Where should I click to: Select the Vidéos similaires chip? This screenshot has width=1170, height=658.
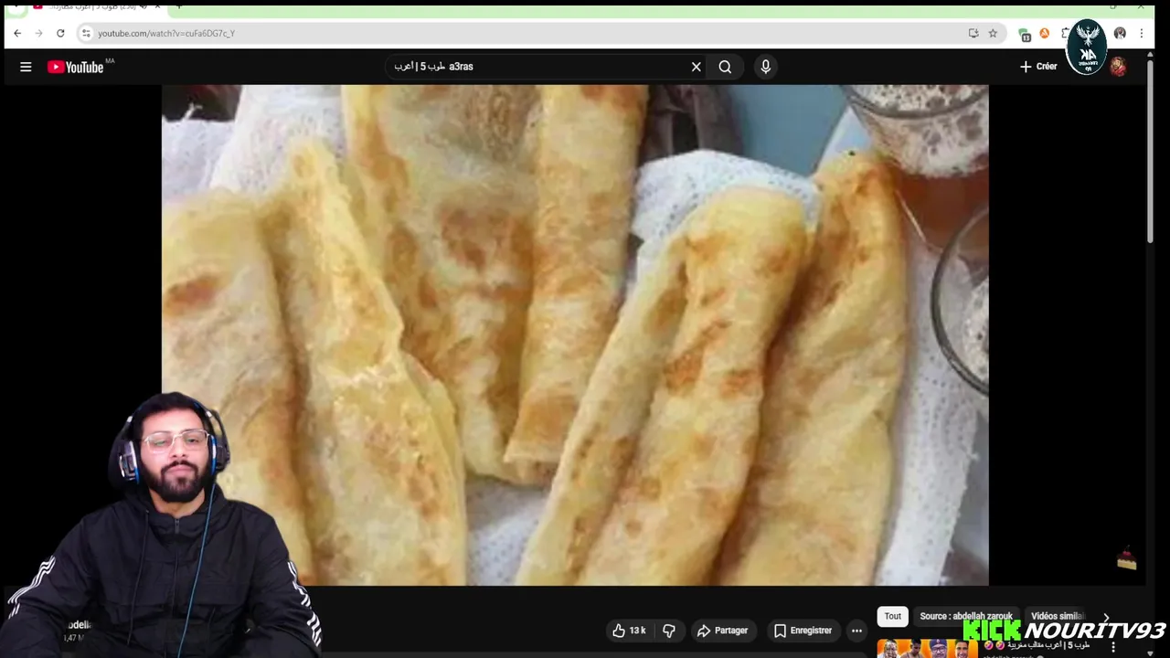[1057, 616]
